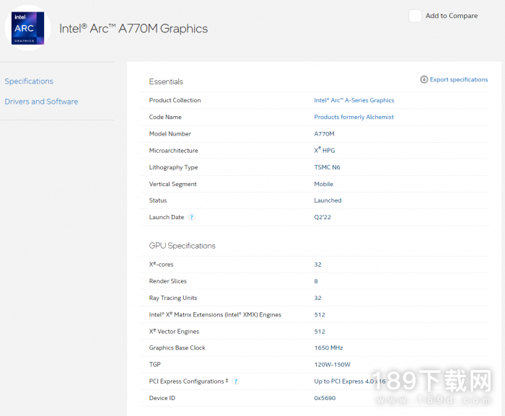The image size is (505, 416).
Task: Open Intel Arc A-Series Graphics link
Action: 354,100
